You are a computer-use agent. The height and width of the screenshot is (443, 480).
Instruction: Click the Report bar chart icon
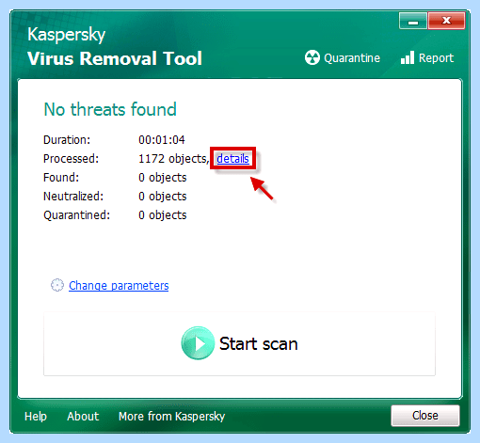coord(408,57)
